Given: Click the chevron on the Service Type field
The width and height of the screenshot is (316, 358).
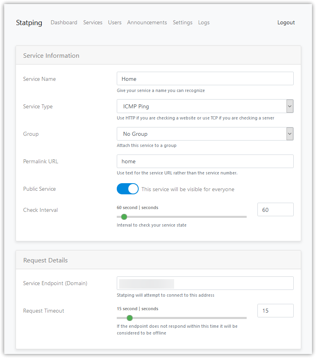Looking at the screenshot, I should (x=290, y=106).
